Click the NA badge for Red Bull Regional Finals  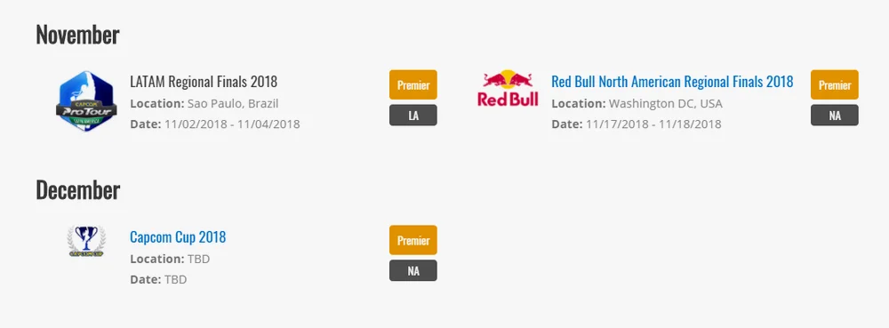click(835, 115)
